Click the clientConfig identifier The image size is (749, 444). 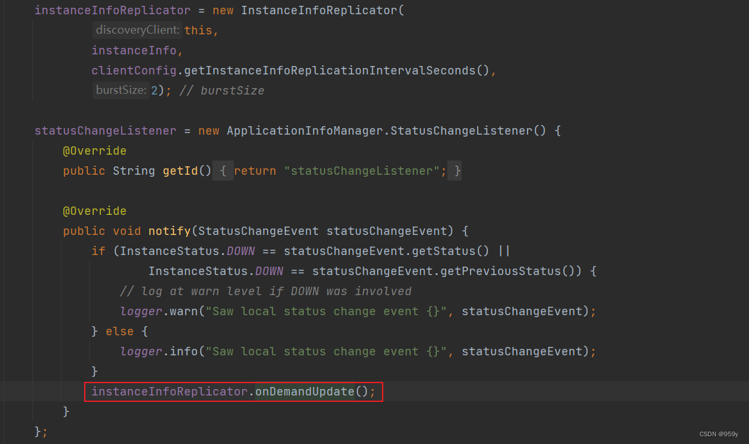134,70
